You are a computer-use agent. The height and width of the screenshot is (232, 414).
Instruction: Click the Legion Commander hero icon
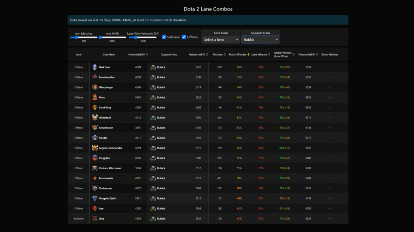[95, 148]
